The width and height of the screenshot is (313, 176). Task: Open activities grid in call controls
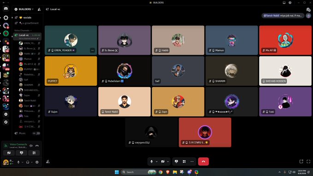tap(184, 161)
